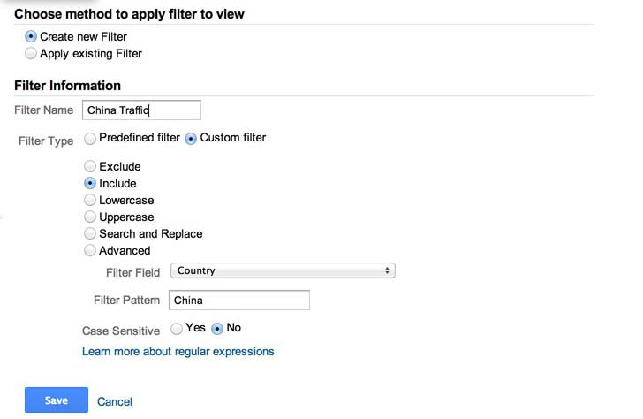This screenshot has height=419, width=643.
Task: Open Learn more about regular expressions link
Action: click(178, 352)
